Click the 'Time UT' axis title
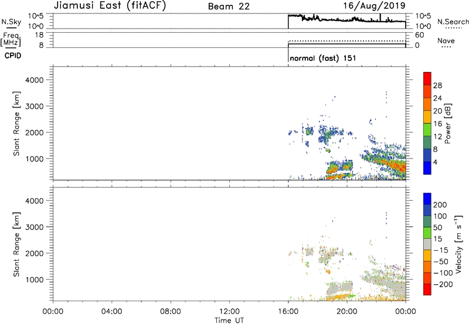The image size is (469, 324). pos(229,320)
